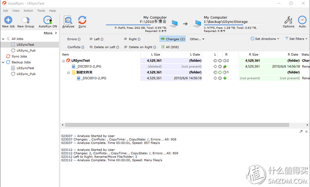Open the Set filters dropdown
This screenshot has width=310, height=187.
(296, 39)
